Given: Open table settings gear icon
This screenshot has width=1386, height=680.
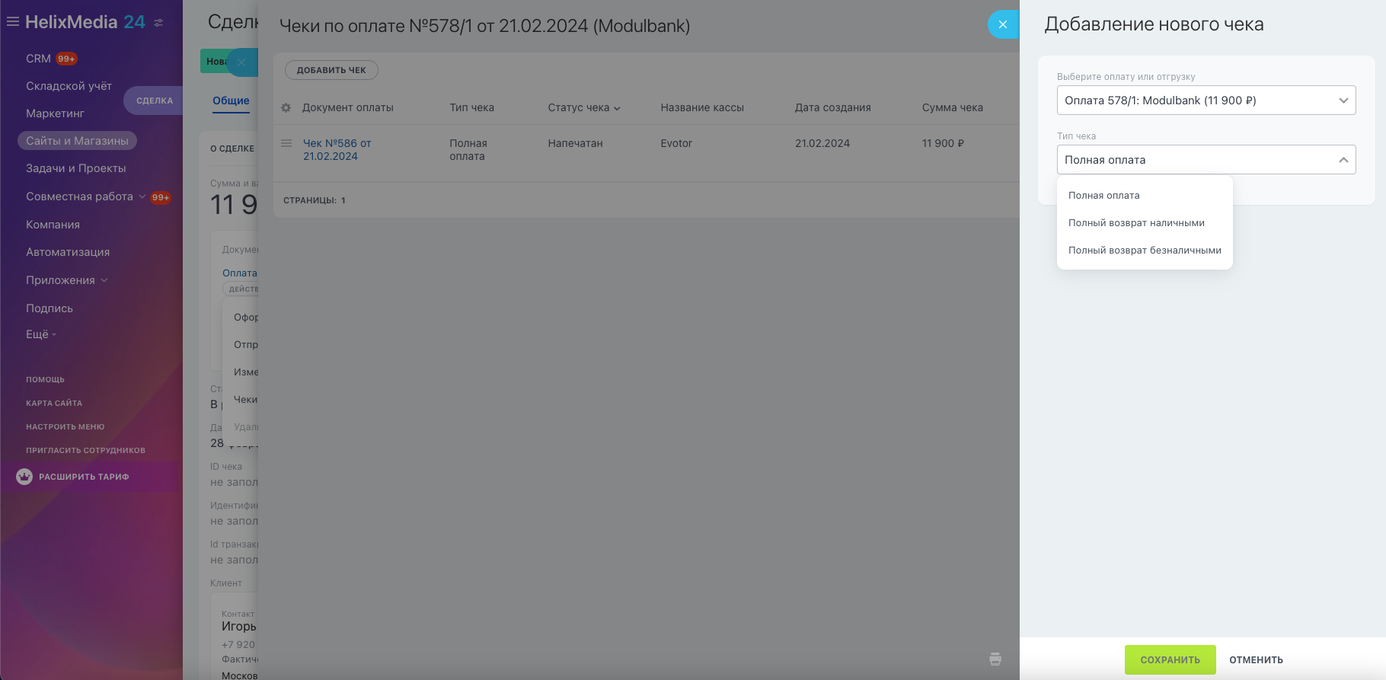Looking at the screenshot, I should pos(286,108).
